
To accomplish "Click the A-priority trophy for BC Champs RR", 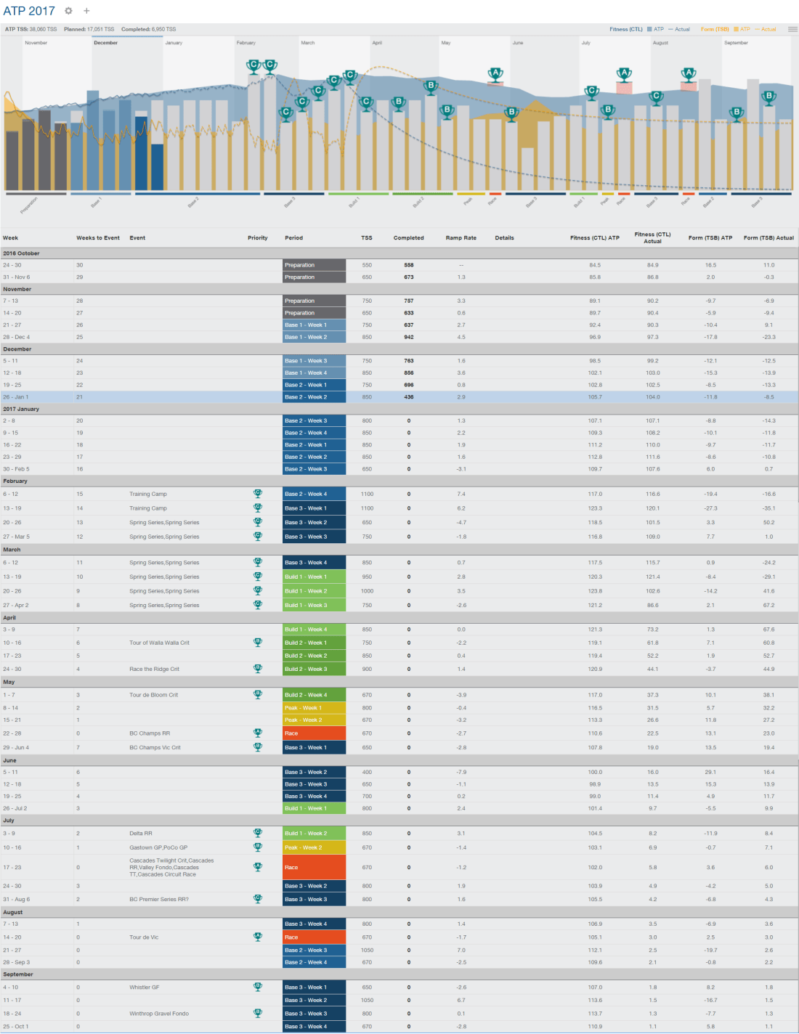I will (257, 733).
